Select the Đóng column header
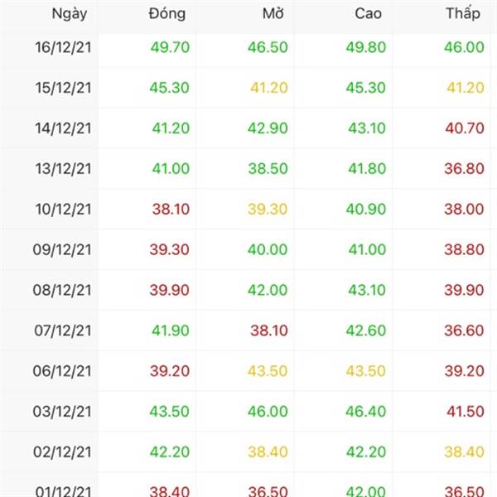Viewport: 497px width, 497px height. pyautogui.click(x=167, y=13)
